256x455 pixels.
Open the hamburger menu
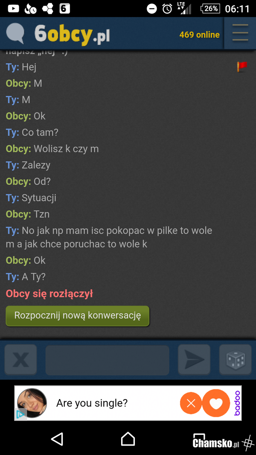[x=240, y=33]
